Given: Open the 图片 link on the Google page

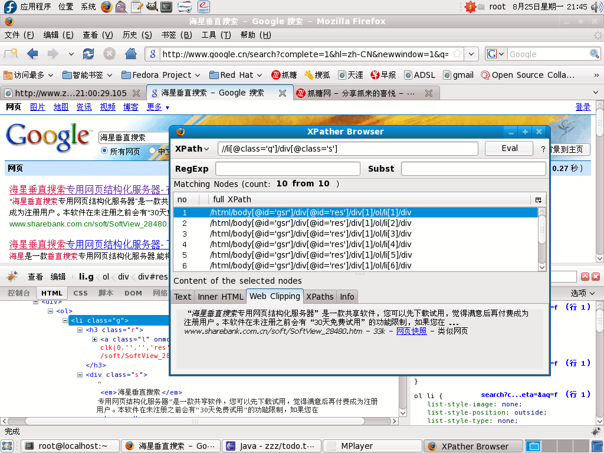Looking at the screenshot, I should 38,107.
